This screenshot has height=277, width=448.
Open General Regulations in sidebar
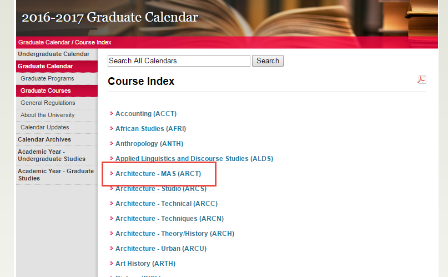48,103
